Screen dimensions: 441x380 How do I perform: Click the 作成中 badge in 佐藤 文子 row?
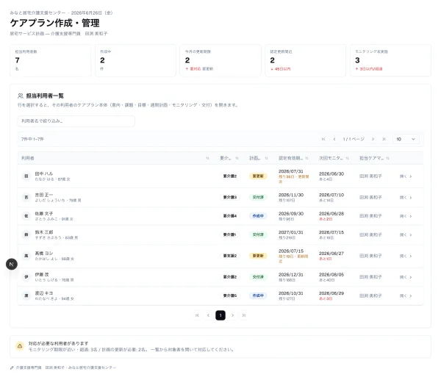(258, 216)
